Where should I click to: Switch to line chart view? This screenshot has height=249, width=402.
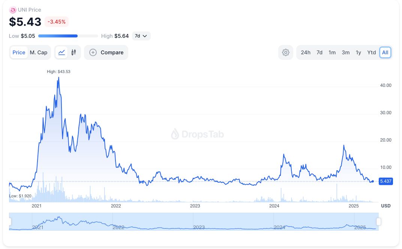[62, 52]
